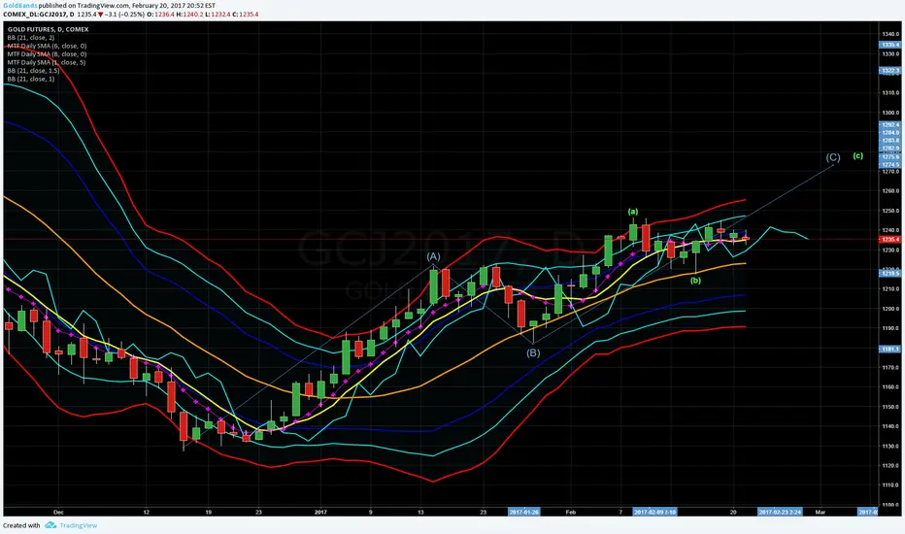Click the red 1235.4 current price tag
This screenshot has height=534, width=905.
point(889,239)
